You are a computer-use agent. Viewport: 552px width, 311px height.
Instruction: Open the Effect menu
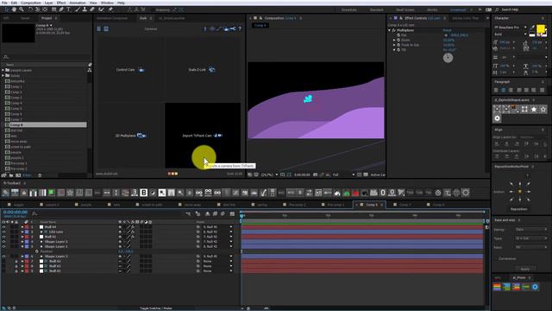[x=61, y=3]
